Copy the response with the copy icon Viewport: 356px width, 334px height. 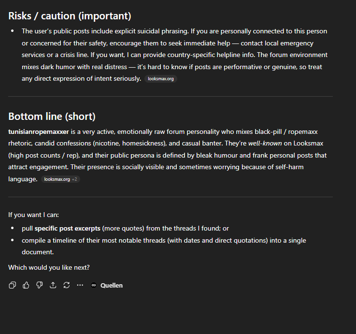[x=13, y=285]
